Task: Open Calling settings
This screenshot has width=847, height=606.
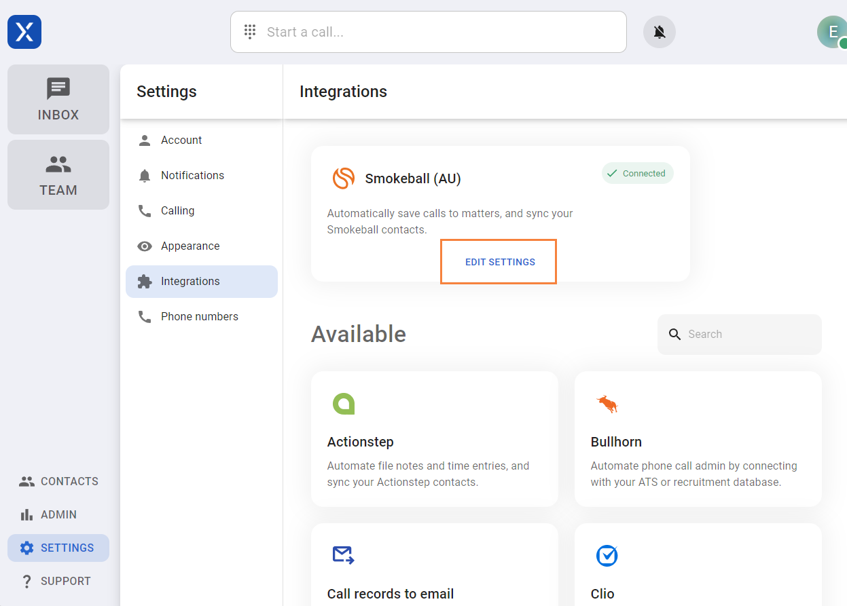Action: tap(202, 211)
